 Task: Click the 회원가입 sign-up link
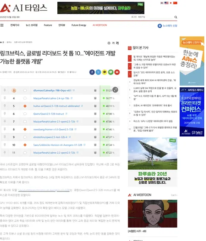(141, 17)
